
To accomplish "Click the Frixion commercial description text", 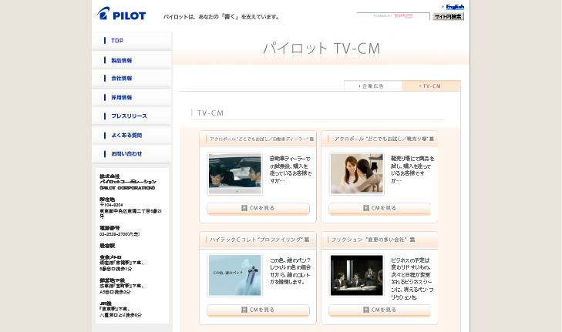I will point(412,279).
